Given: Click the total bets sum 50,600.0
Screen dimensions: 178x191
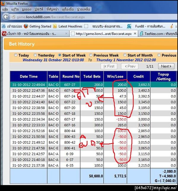Looking at the screenshot, I should [96, 176].
